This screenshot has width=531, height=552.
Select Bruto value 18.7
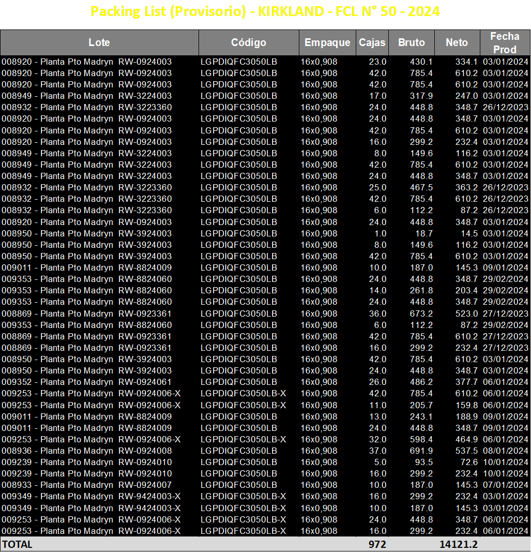coord(424,233)
